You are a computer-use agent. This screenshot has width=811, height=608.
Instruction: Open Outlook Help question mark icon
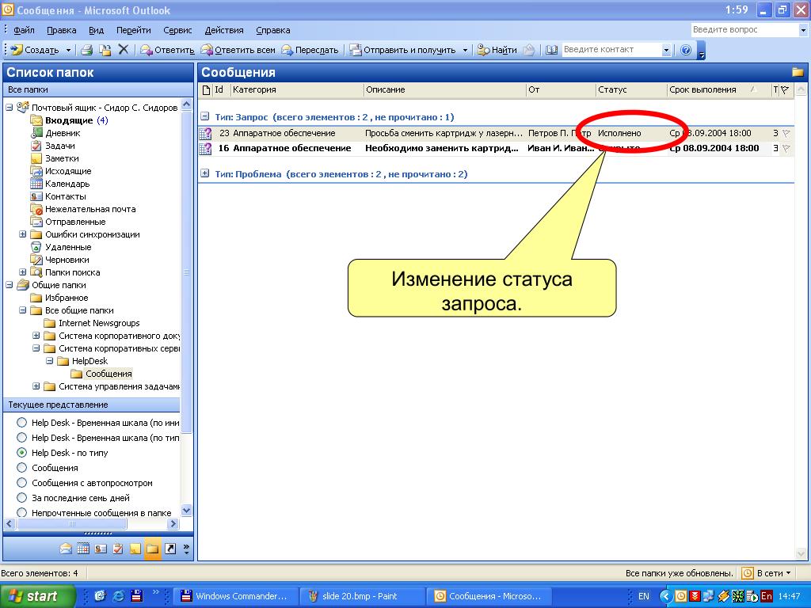coord(686,50)
